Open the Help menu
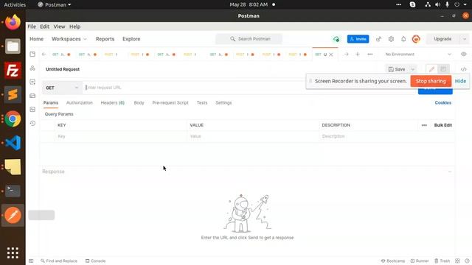This screenshot has width=472, height=265. (x=74, y=26)
